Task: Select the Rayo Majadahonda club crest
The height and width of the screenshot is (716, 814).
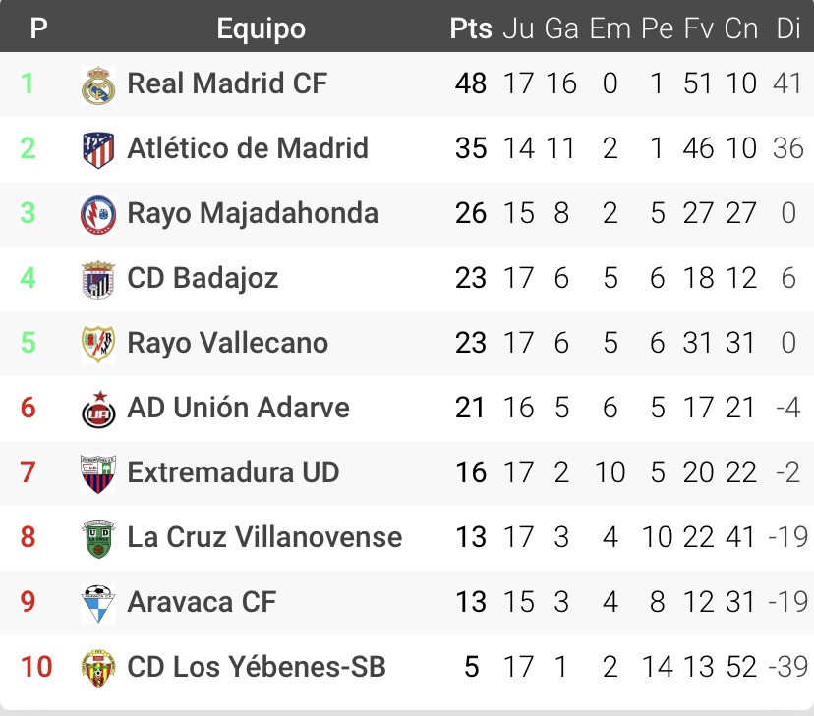Action: (98, 214)
